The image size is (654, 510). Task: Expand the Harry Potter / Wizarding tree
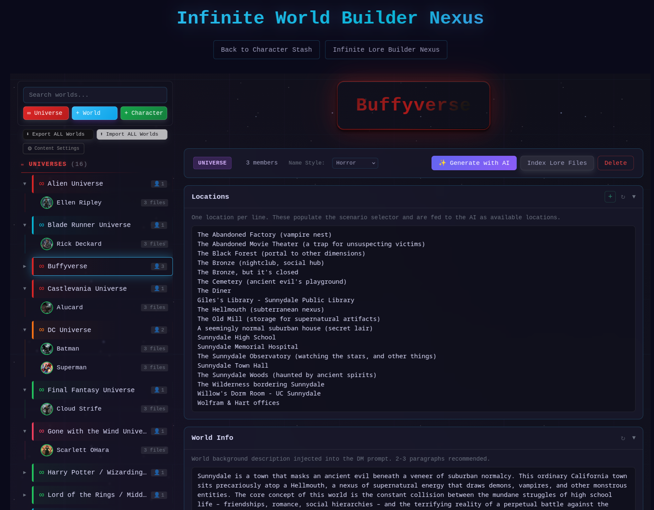(25, 472)
